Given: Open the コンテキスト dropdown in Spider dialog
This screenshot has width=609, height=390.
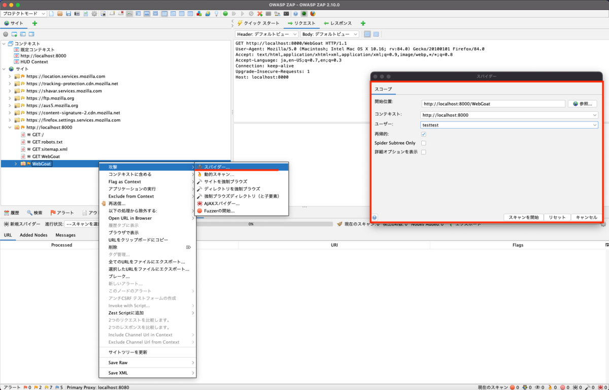Looking at the screenshot, I should click(510, 115).
